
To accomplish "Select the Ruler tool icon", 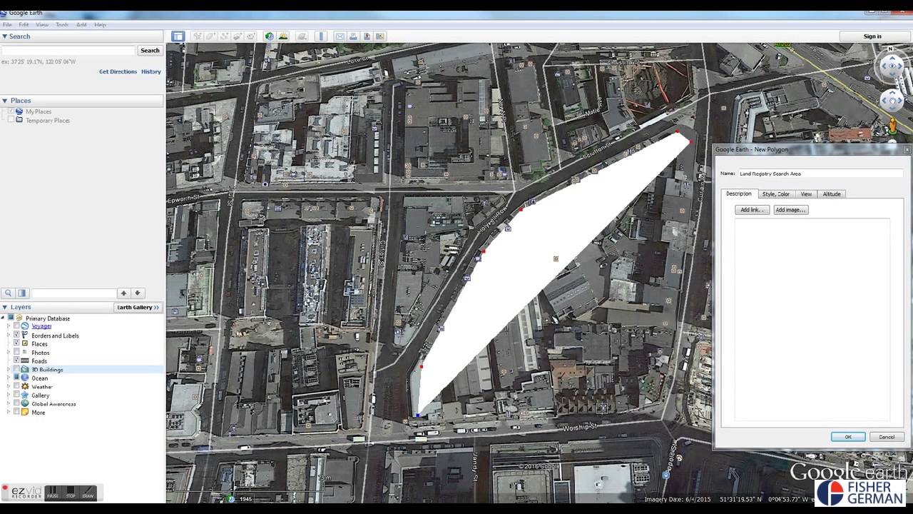I will click(x=321, y=36).
